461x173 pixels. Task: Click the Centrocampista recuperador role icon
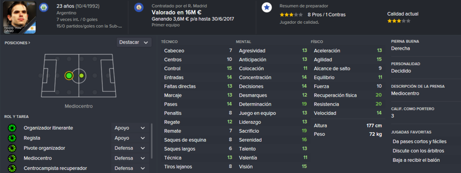(12, 169)
